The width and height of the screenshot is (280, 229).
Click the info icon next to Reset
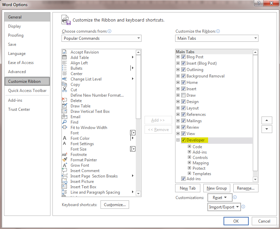click(235, 197)
